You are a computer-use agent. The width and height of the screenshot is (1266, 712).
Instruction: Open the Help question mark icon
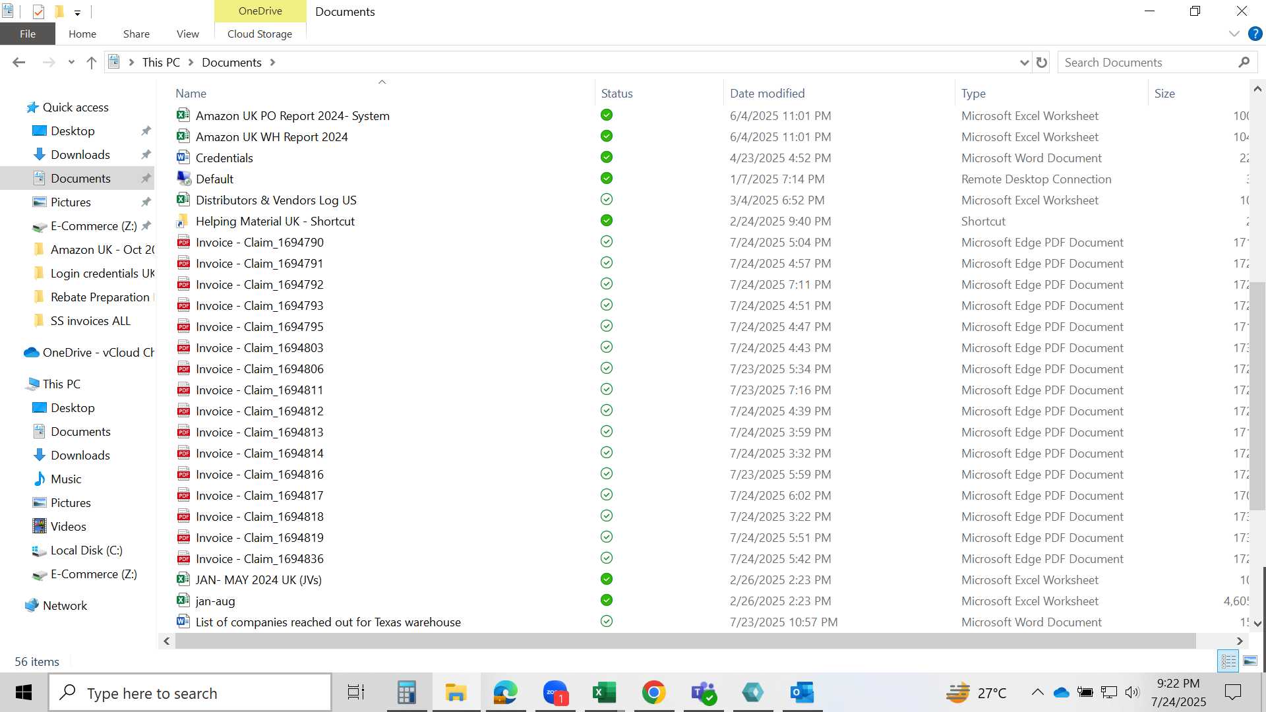point(1255,34)
